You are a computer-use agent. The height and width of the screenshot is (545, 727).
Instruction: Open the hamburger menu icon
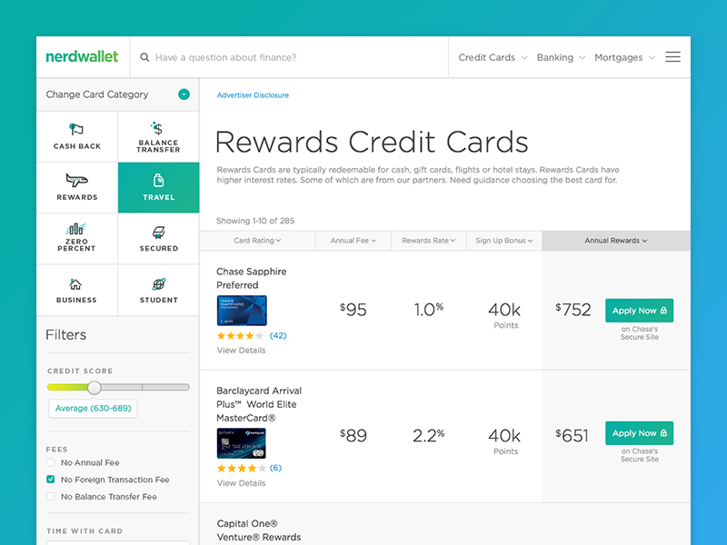pos(672,57)
